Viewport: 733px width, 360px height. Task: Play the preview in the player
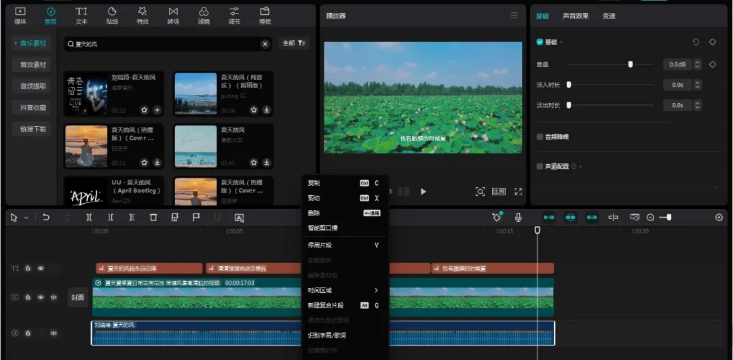point(423,191)
